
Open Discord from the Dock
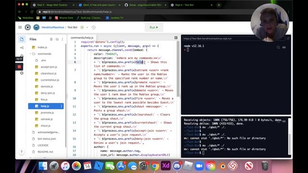[177, 166]
